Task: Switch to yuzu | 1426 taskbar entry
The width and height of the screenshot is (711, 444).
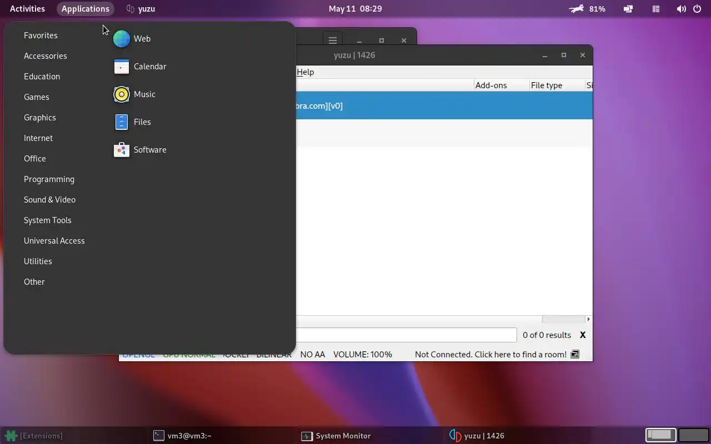Action: [x=477, y=436]
